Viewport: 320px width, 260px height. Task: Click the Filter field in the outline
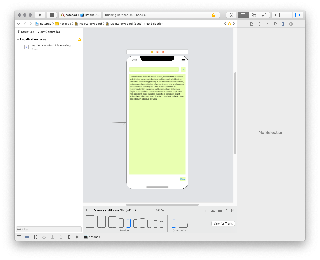tap(49, 229)
